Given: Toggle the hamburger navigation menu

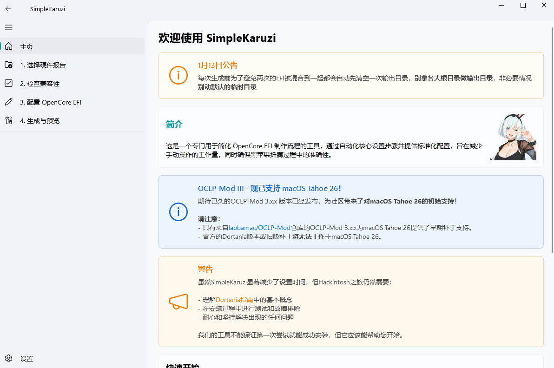Looking at the screenshot, I should pos(8,27).
